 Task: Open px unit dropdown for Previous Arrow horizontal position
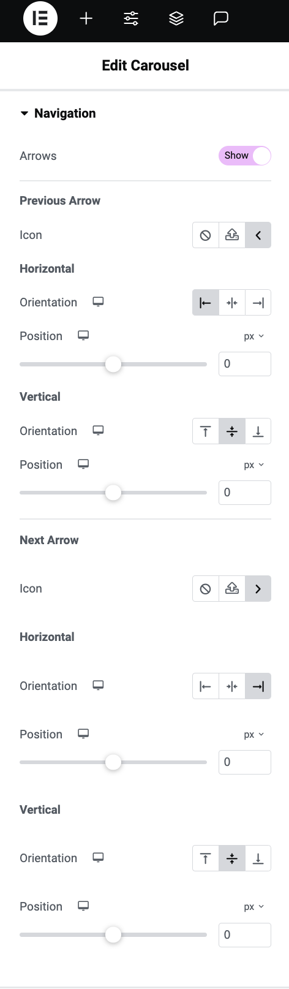[x=253, y=336]
